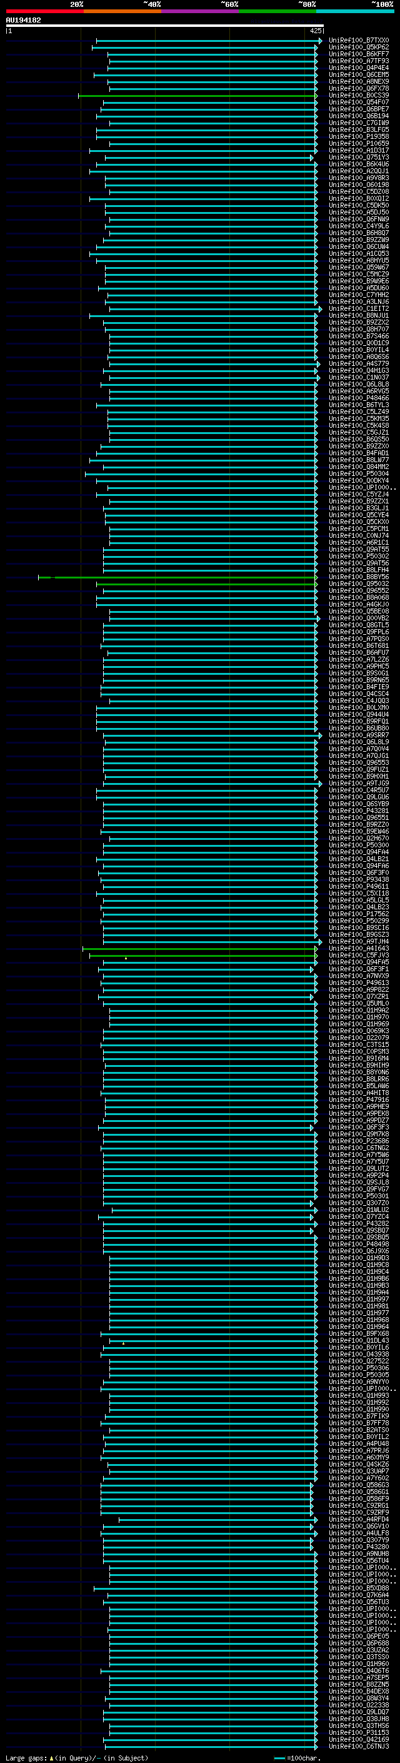
Task: Select hit label UniRef100_P19358
Action: click(358, 137)
